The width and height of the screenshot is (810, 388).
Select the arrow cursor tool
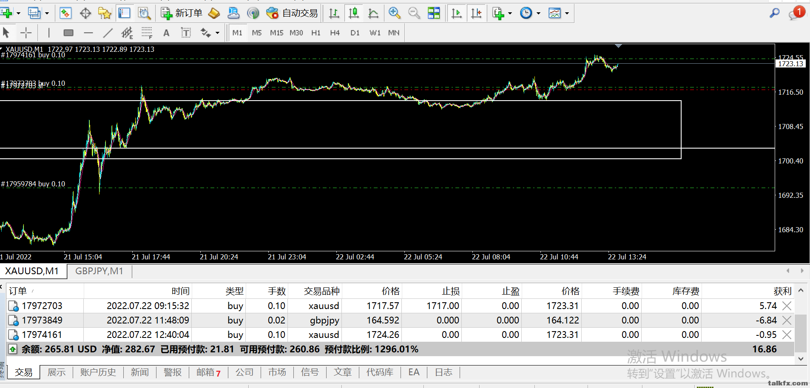(x=6, y=33)
